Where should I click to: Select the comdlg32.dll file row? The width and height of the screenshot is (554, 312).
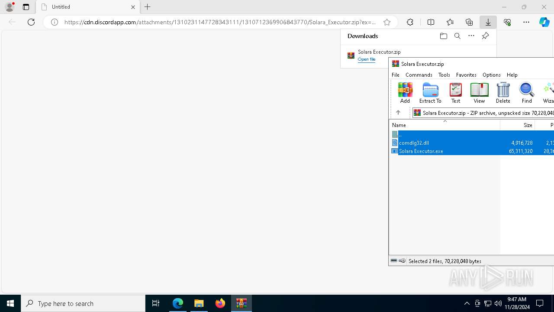pyautogui.click(x=472, y=143)
